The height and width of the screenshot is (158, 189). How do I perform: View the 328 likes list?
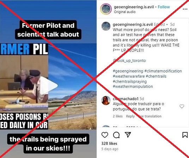click(109, 144)
